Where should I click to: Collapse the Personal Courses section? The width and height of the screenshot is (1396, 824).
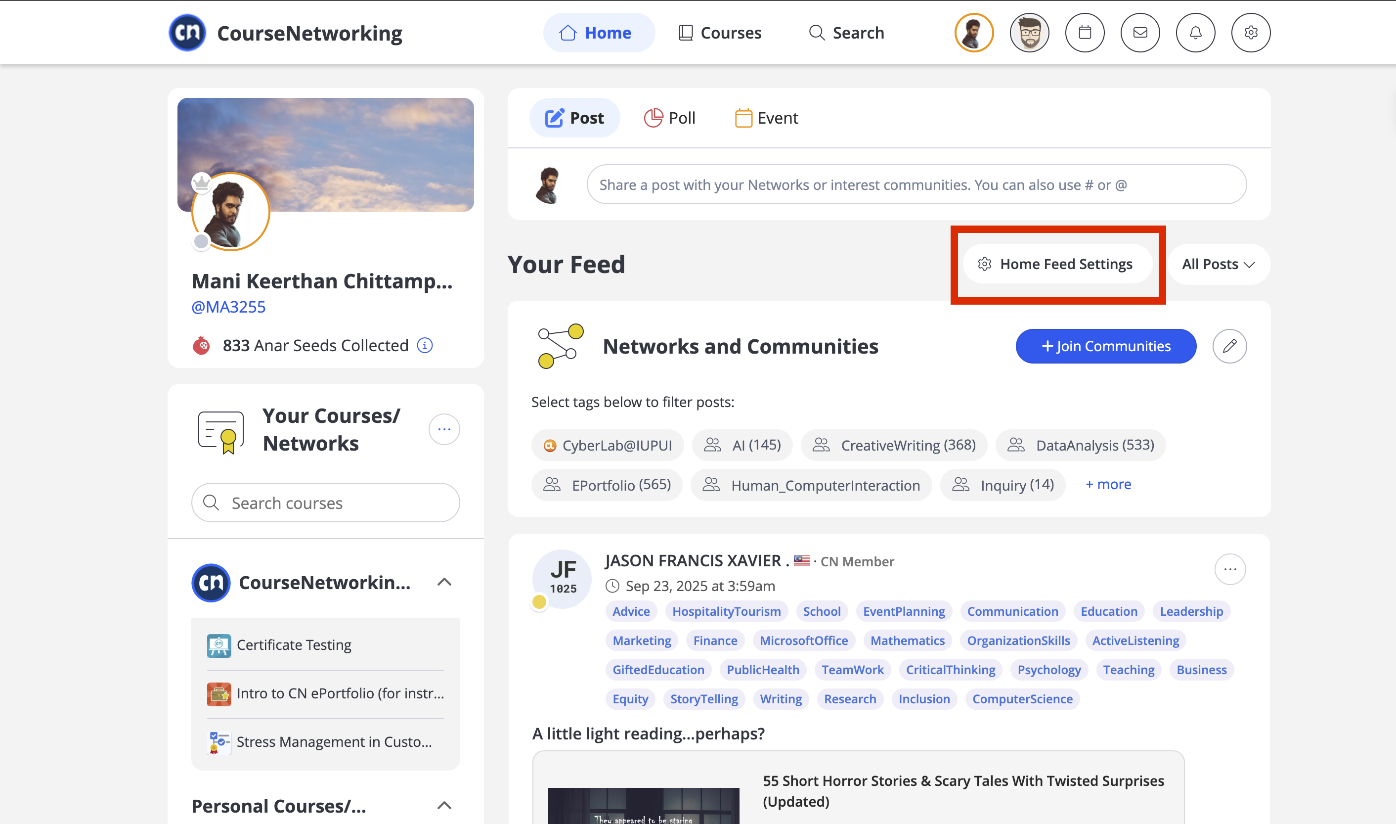click(444, 806)
